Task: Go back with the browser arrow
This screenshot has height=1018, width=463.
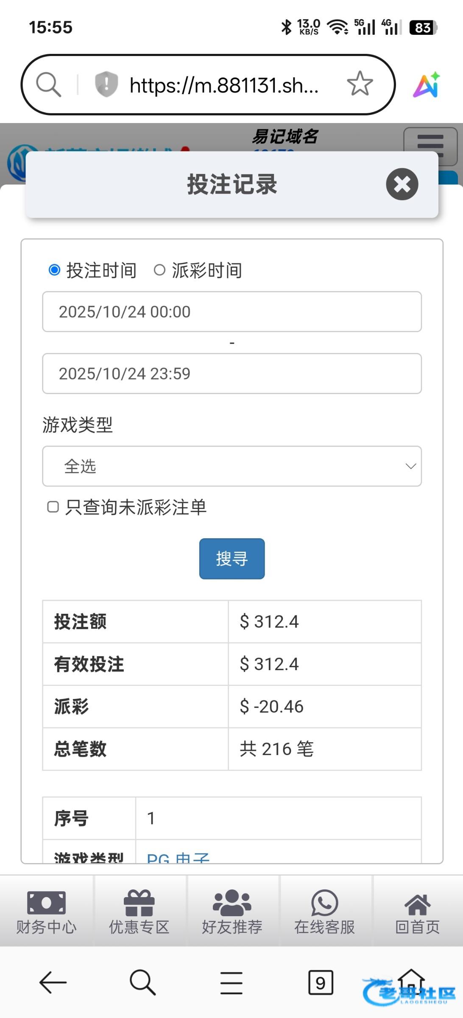Action: click(x=53, y=982)
